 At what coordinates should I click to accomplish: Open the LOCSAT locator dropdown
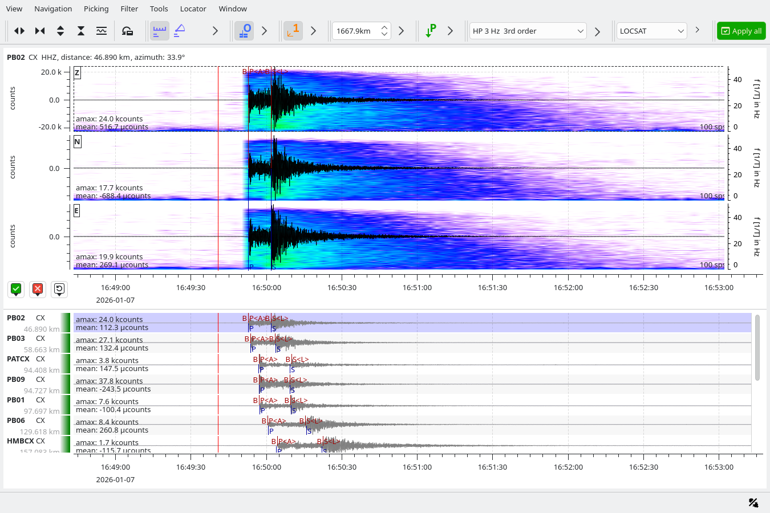pos(651,31)
